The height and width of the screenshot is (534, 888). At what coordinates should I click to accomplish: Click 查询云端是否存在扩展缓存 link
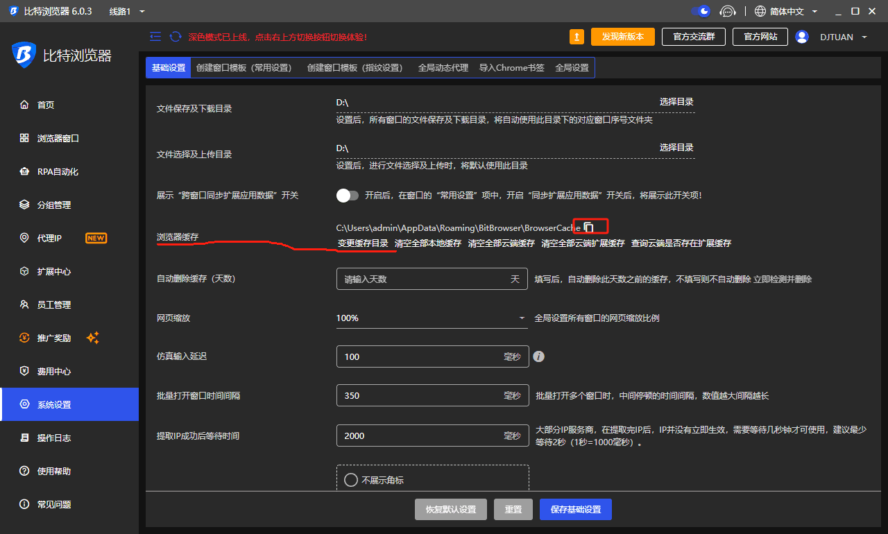click(681, 243)
